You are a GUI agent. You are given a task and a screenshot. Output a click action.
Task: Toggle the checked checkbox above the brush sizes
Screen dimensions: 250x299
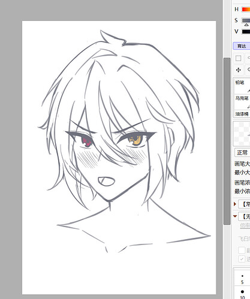[242, 259]
